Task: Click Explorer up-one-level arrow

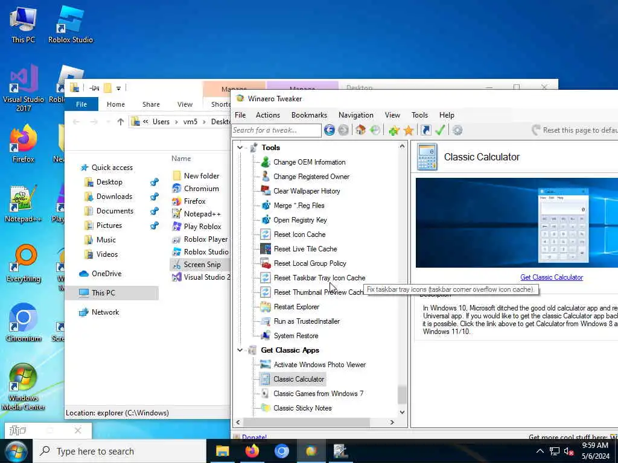Action: (121, 122)
